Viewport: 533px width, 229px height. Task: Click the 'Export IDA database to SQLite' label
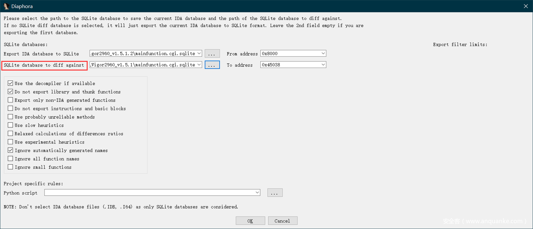click(x=41, y=54)
